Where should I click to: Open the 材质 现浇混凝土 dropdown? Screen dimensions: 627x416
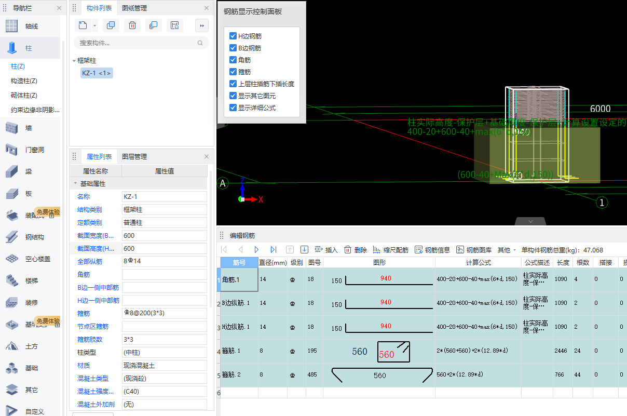click(x=165, y=365)
